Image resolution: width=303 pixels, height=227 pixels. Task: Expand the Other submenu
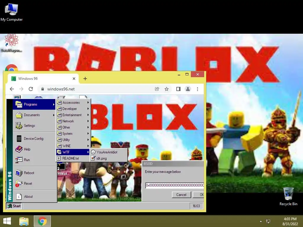coord(73,127)
